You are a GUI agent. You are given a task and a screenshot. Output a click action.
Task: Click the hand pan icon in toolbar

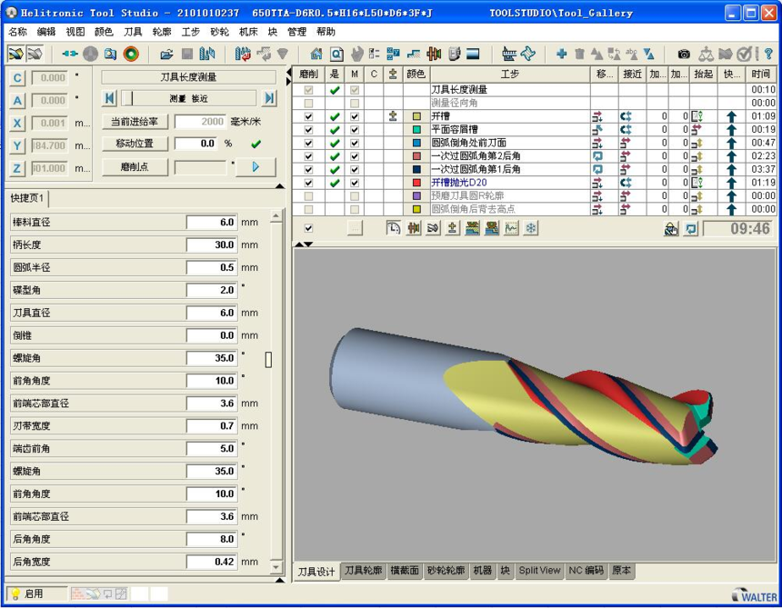[356, 54]
